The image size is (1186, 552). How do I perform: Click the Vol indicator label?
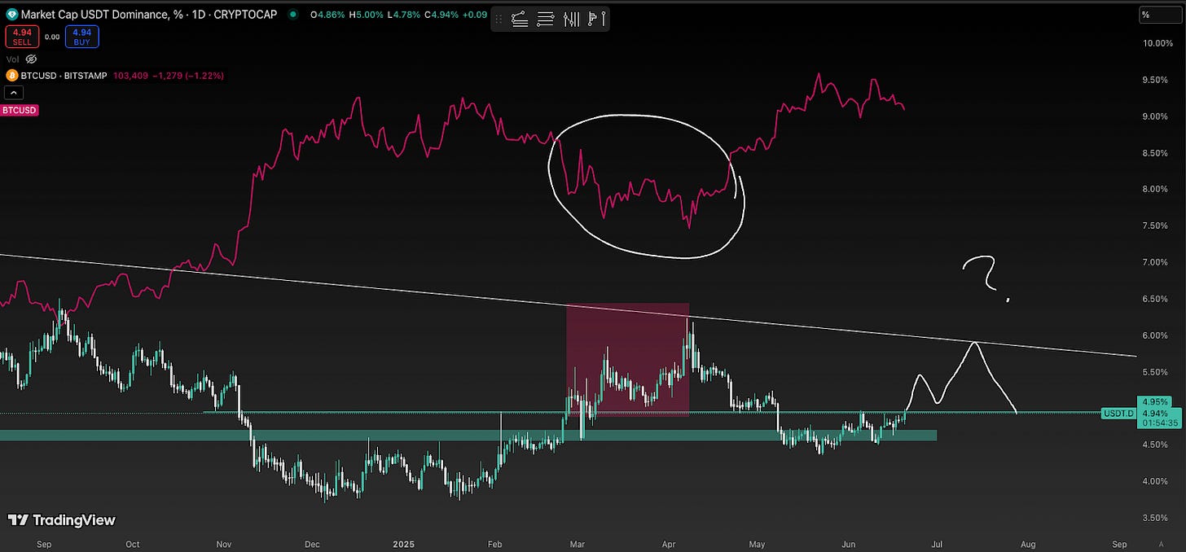pos(12,59)
